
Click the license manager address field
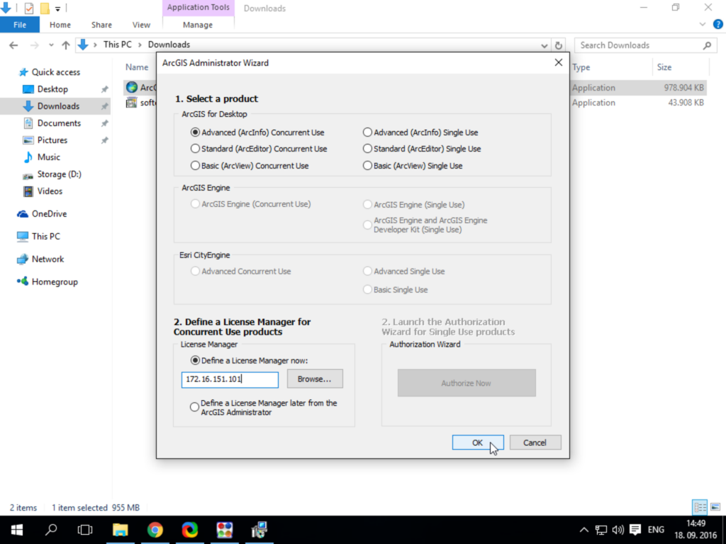pyautogui.click(x=230, y=380)
